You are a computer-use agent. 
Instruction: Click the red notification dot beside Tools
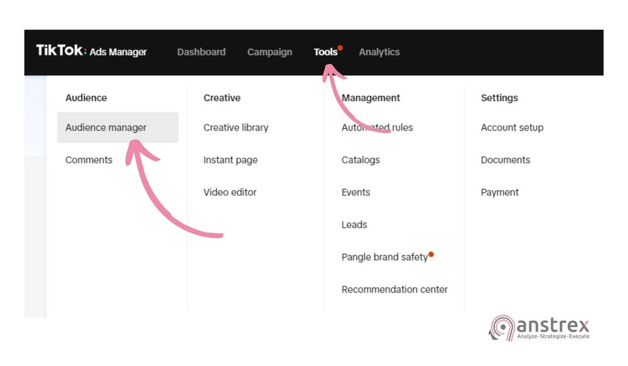[x=340, y=46]
